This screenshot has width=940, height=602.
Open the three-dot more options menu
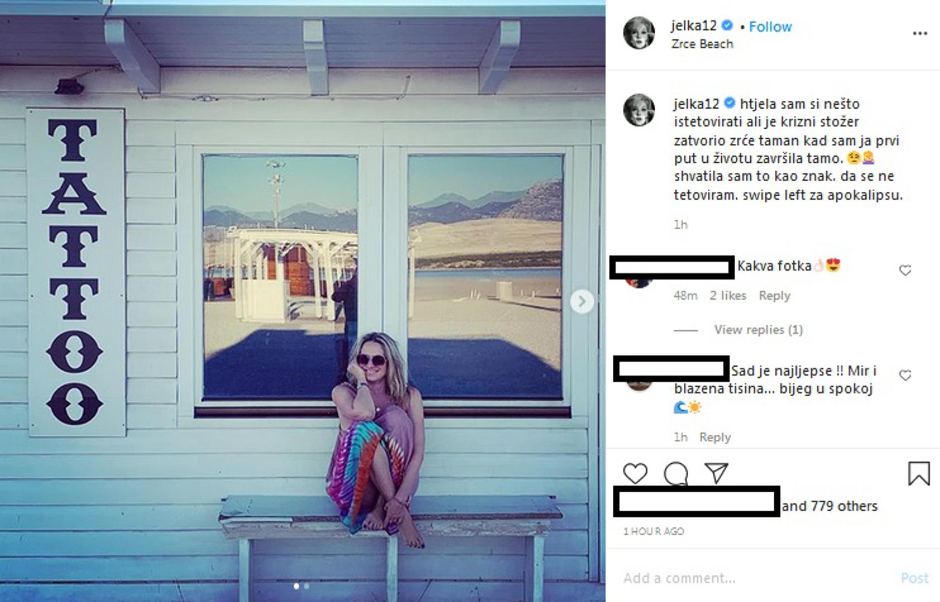(920, 33)
